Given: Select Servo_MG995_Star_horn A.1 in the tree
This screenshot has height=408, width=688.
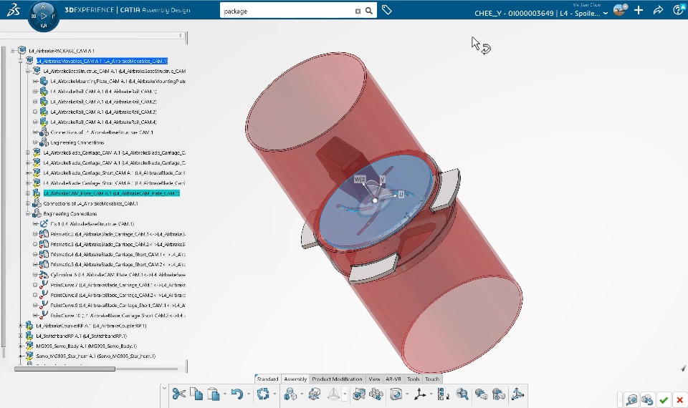Looking at the screenshot, I should [x=95, y=356].
